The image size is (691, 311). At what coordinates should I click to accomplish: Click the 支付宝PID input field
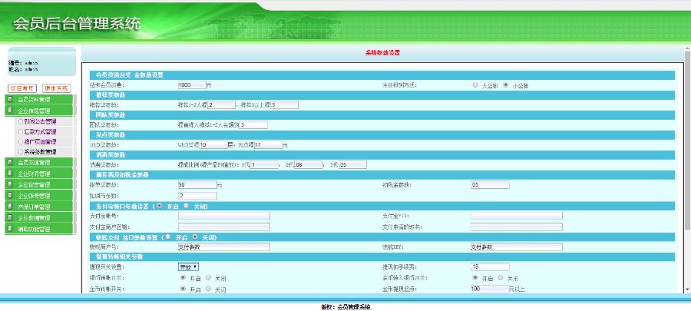[517, 216]
